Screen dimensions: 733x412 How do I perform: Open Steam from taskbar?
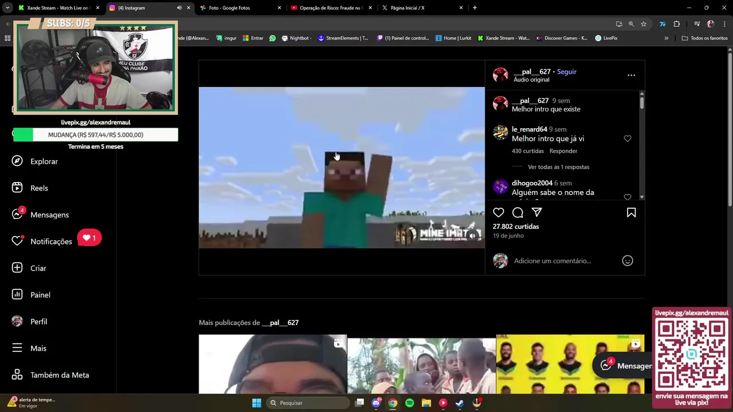460,403
